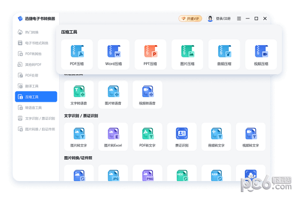Open the Word压缩 compression tool
Viewport: 298px width, 198px height.
coord(114,54)
